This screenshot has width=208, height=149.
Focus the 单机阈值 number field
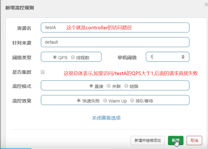pos(168,57)
